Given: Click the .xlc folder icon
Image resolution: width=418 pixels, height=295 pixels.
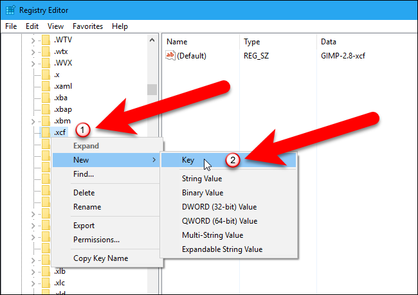Looking at the screenshot, I should (46, 283).
